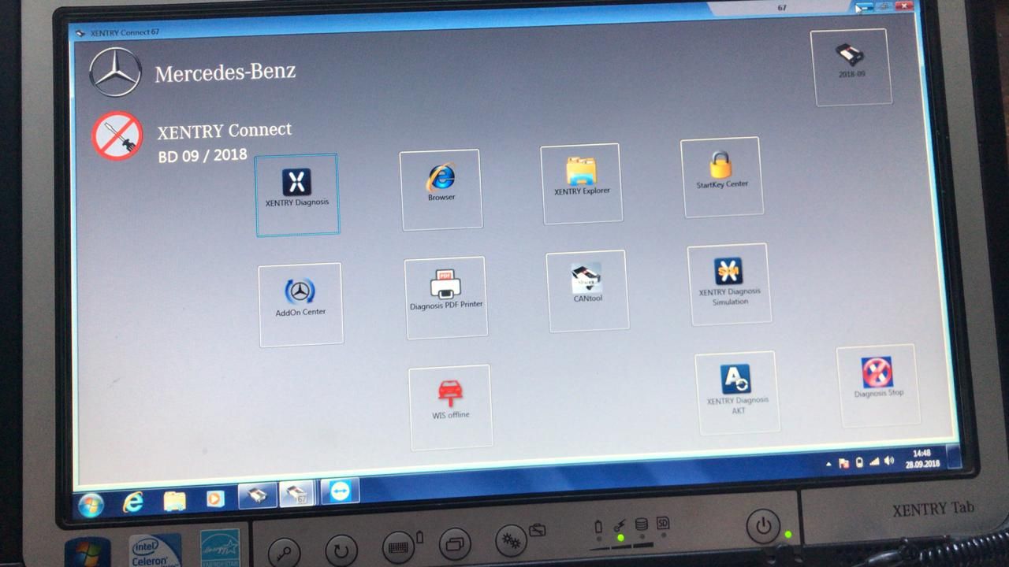Screen dimensions: 1009x567
Task: Show hidden system tray icons
Action: (x=828, y=465)
